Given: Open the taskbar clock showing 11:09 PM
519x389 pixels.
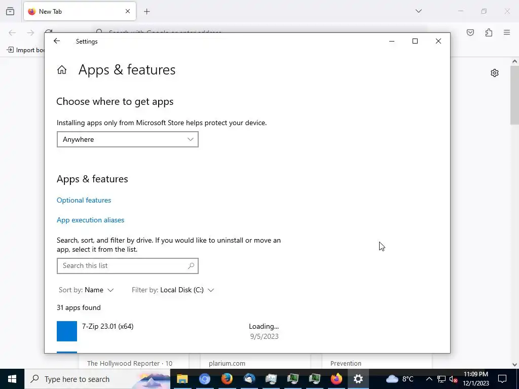Looking at the screenshot, I should pos(475,379).
